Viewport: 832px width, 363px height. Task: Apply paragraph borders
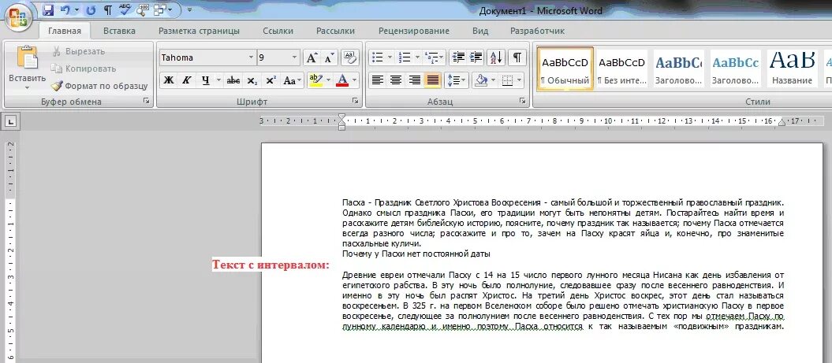pos(508,80)
